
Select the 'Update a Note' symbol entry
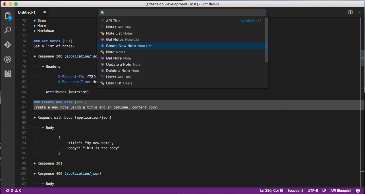pos(181,64)
